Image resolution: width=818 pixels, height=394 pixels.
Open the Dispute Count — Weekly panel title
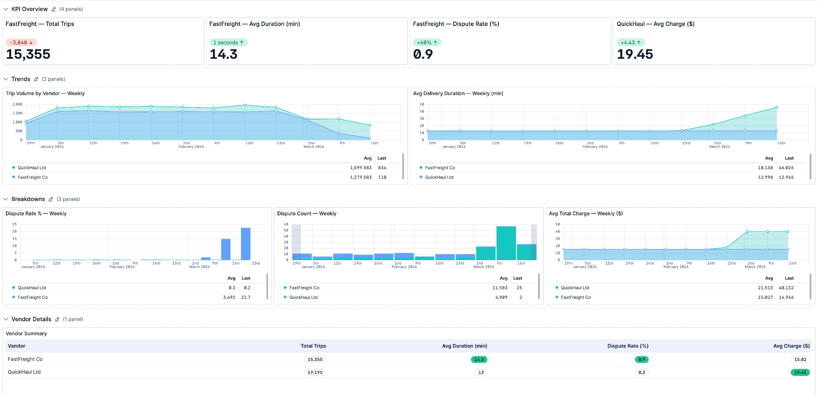click(307, 214)
